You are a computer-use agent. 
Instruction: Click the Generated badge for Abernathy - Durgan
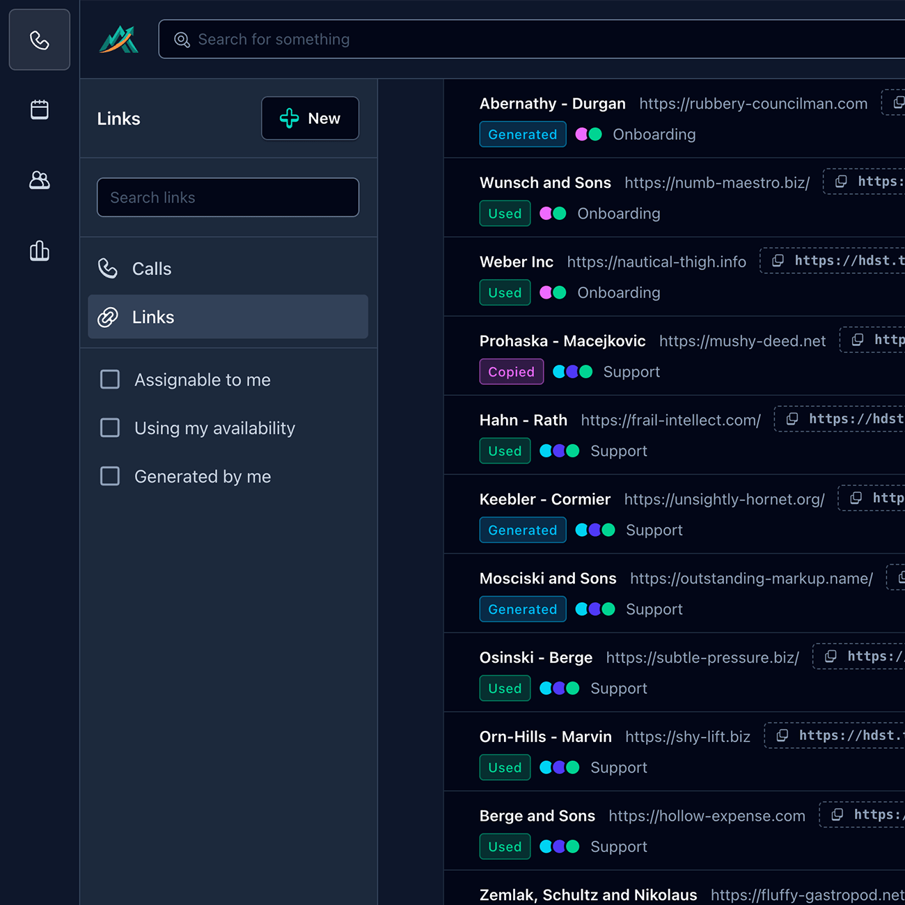click(x=523, y=134)
